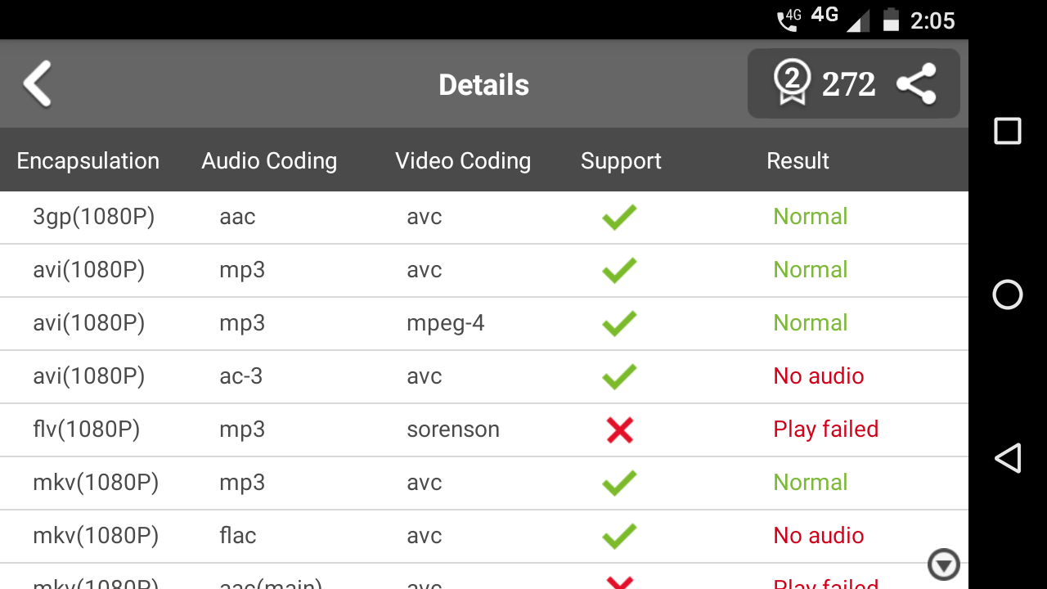Tap the battery icon in status bar
The width and height of the screenshot is (1047, 589).
891,20
